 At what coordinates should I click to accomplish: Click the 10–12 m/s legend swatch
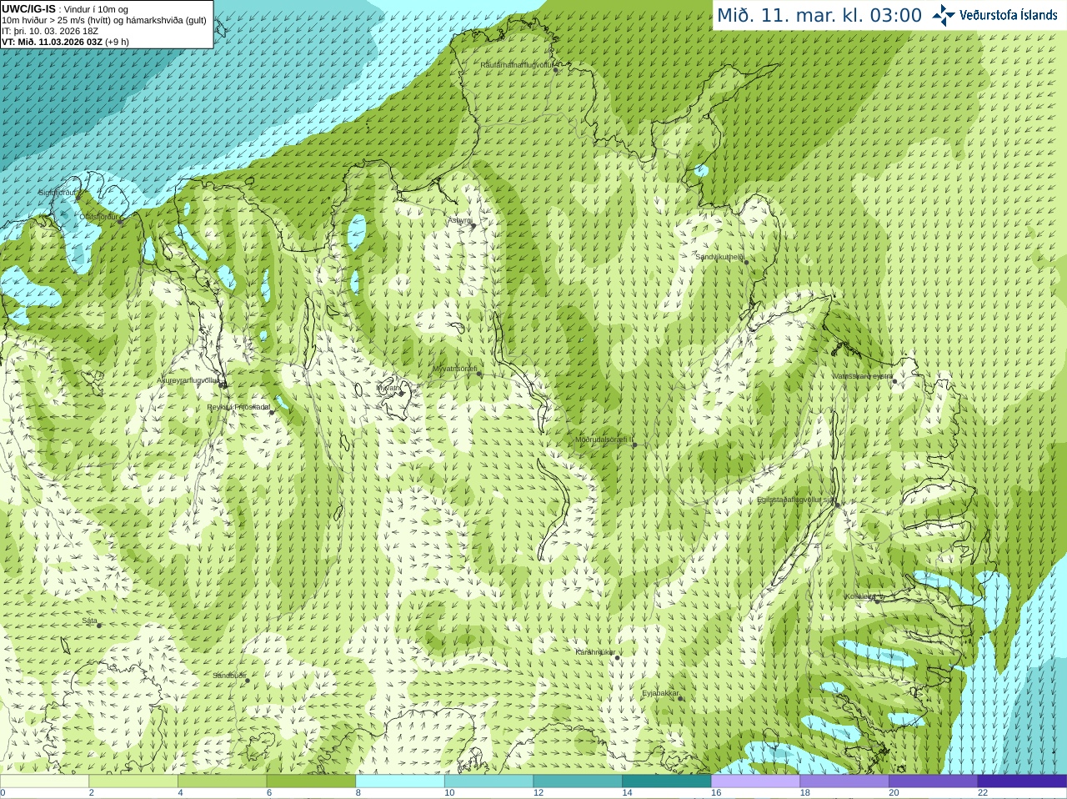point(488,781)
